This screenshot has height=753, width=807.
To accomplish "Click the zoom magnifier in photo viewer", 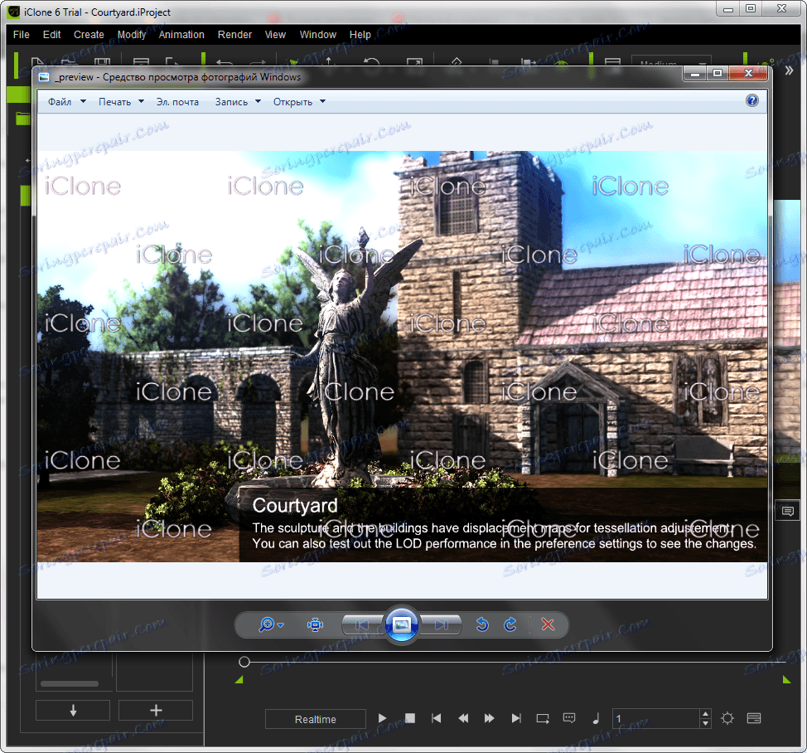I will [x=267, y=624].
